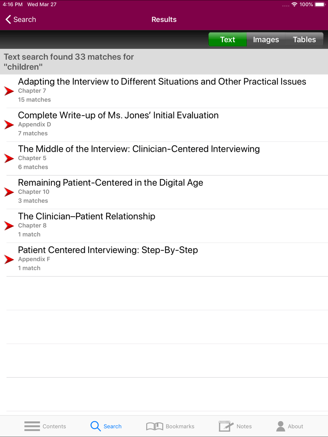328x437 pixels.
Task: Expand the Appendix F red arrow
Action: pos(9,260)
